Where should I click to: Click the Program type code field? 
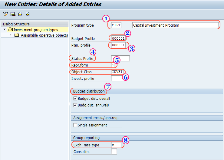pos(116,25)
